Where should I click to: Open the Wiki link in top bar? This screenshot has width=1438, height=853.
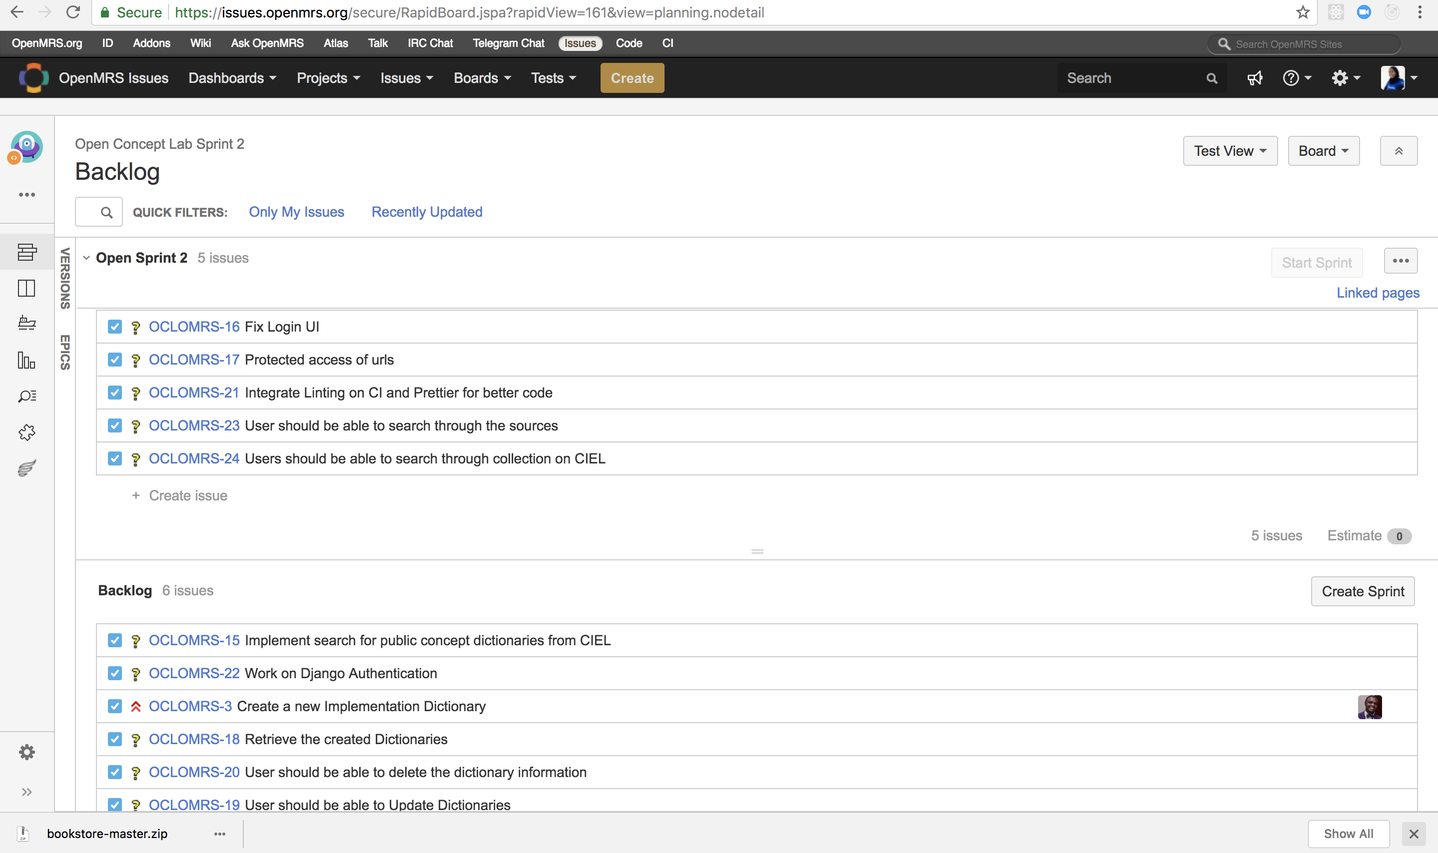click(x=201, y=43)
